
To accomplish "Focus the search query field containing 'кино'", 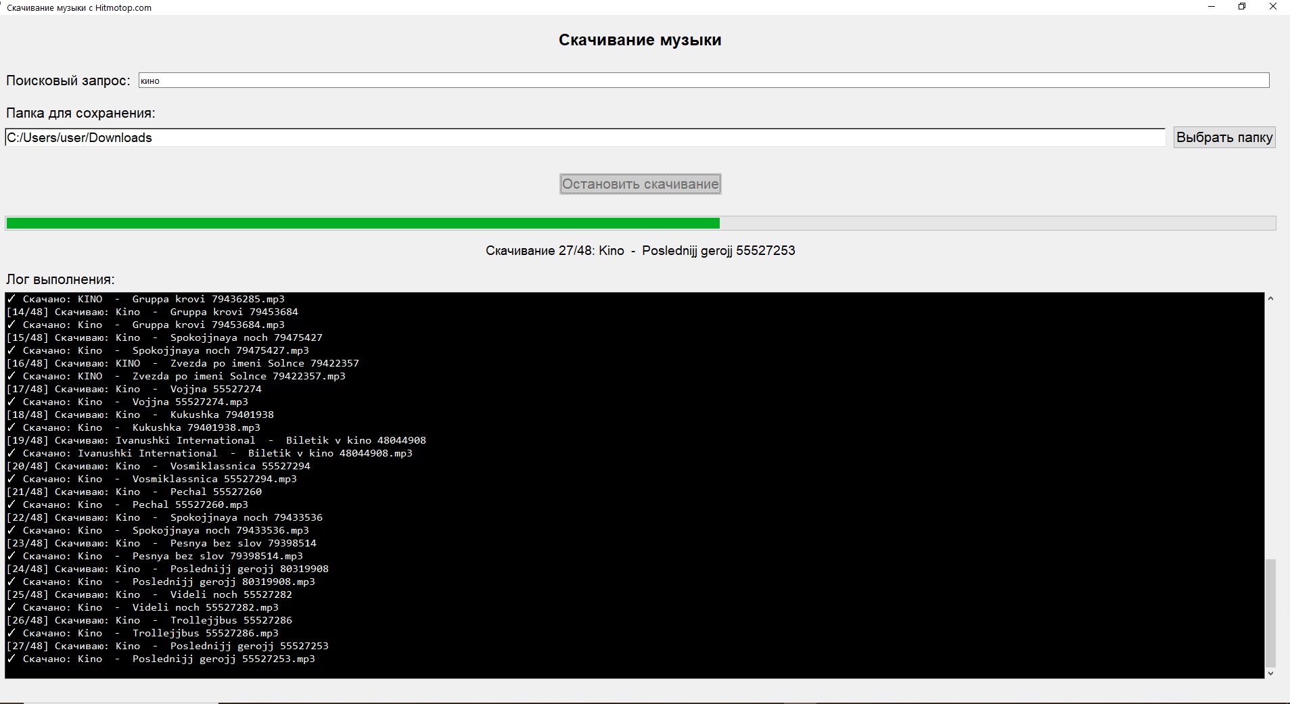I will pyautogui.click(x=704, y=80).
